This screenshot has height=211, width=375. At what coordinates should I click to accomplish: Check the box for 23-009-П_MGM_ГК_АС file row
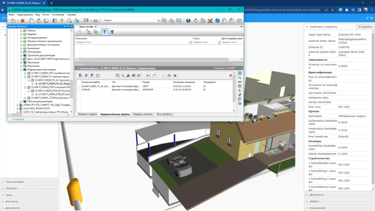(78, 86)
